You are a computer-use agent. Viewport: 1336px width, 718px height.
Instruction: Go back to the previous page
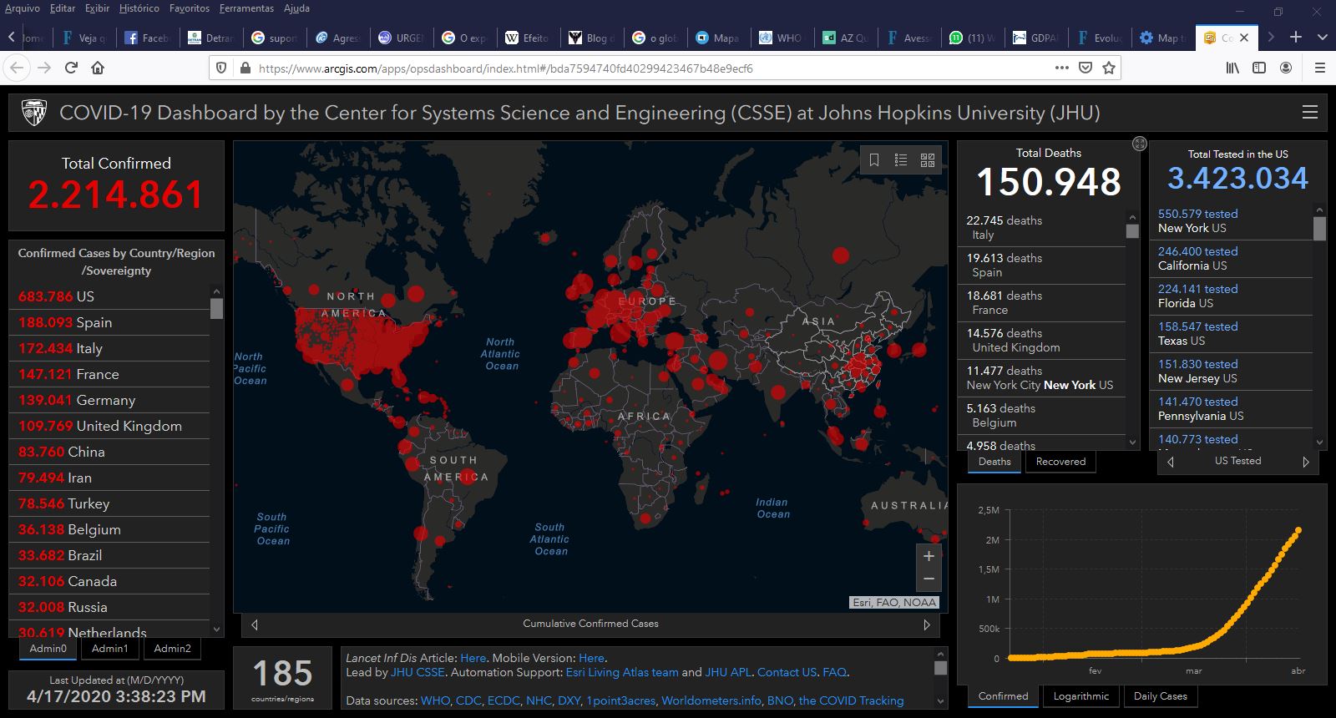[17, 68]
